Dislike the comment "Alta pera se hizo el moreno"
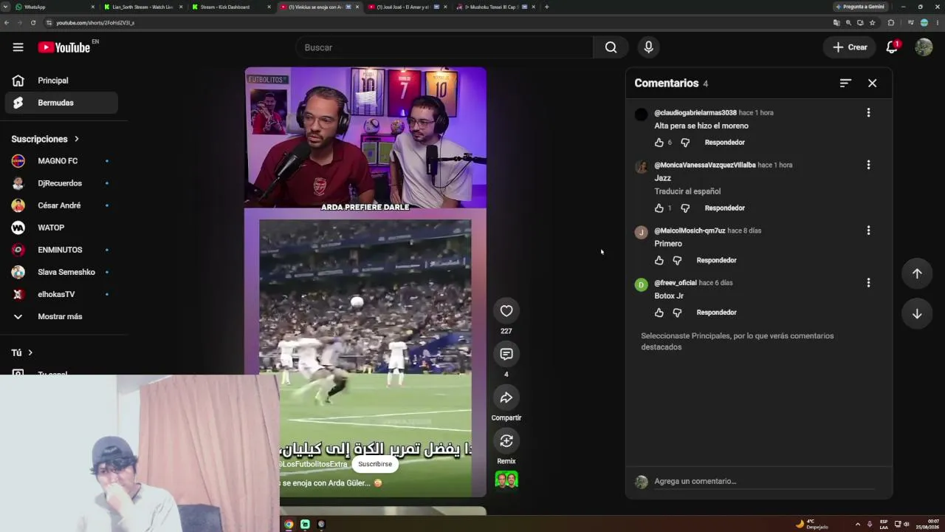 coord(685,143)
